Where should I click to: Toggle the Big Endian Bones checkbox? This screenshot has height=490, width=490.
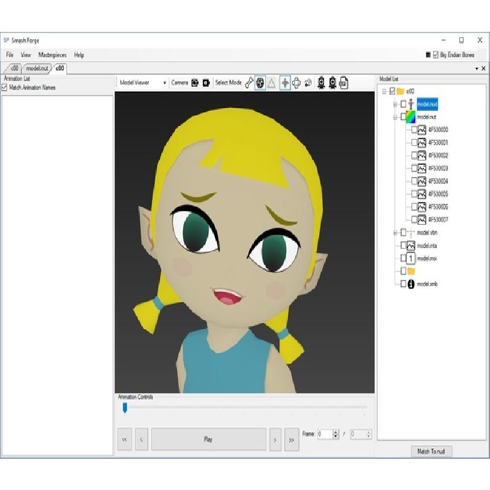(435, 55)
